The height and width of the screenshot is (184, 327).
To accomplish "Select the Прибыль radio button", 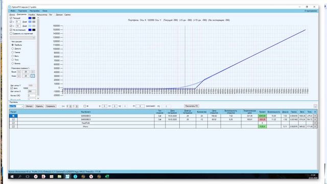I will pos(12,45).
